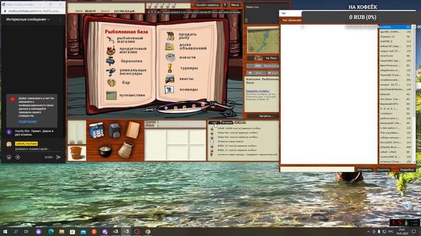Open the burlap sack inventory item
The height and width of the screenshot is (236, 421).
(x=126, y=150)
